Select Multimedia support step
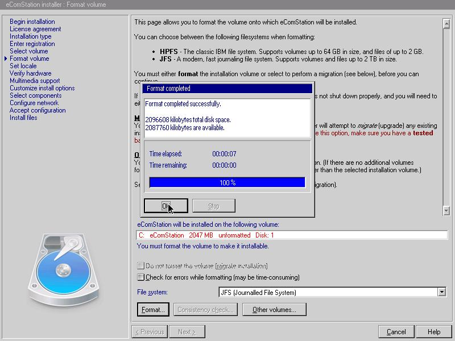This screenshot has height=341, width=455. tap(35, 81)
